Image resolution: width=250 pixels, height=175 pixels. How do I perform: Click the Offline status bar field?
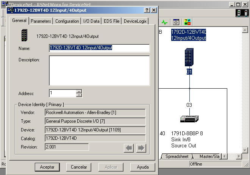[216, 164]
